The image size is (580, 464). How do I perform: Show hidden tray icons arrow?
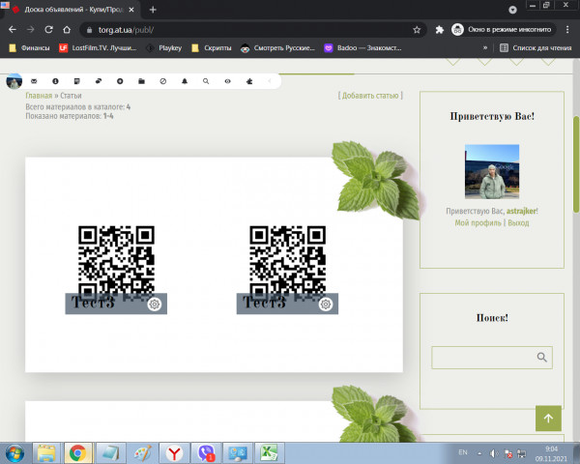pyautogui.click(x=479, y=453)
